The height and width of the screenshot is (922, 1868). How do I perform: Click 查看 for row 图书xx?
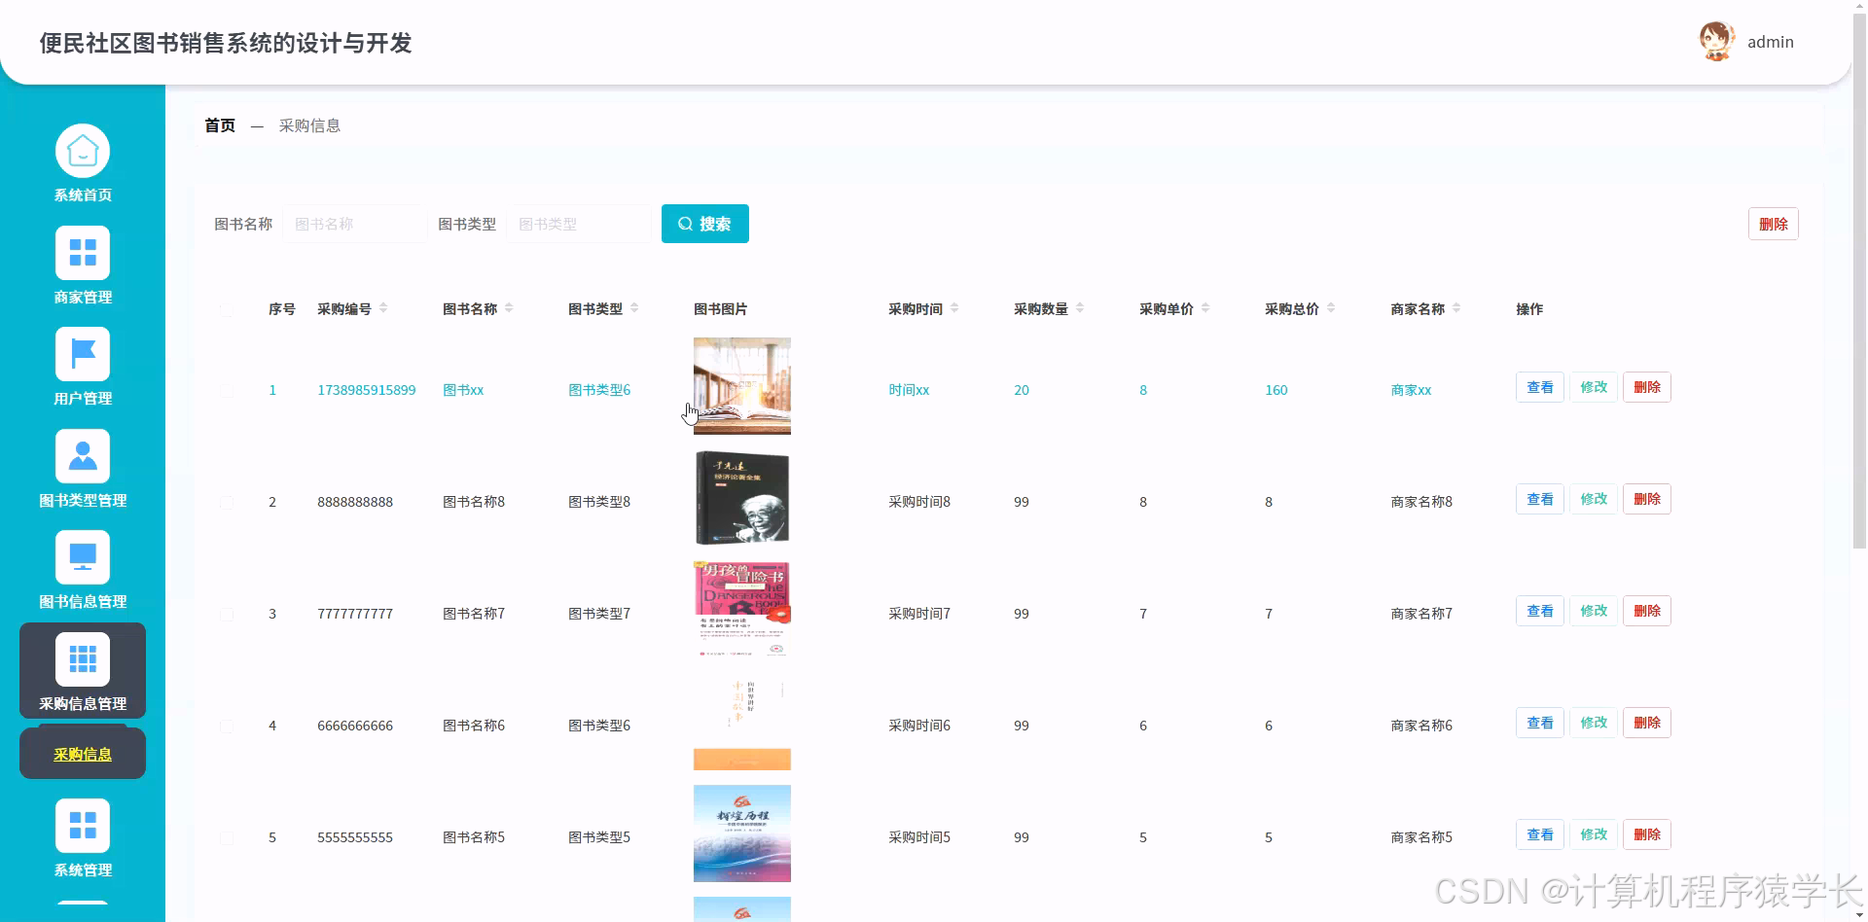click(x=1540, y=387)
